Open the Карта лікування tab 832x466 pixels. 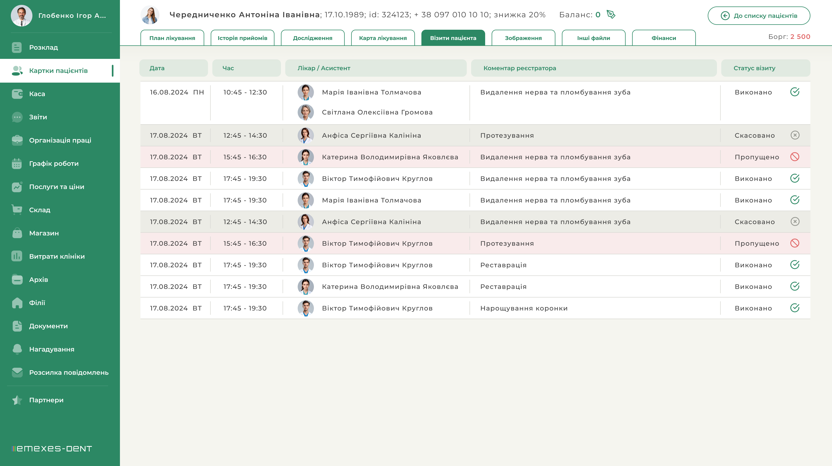(x=383, y=38)
